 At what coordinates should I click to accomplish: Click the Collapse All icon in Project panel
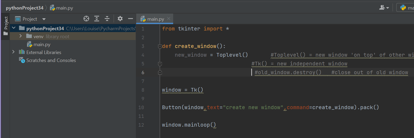point(107,19)
